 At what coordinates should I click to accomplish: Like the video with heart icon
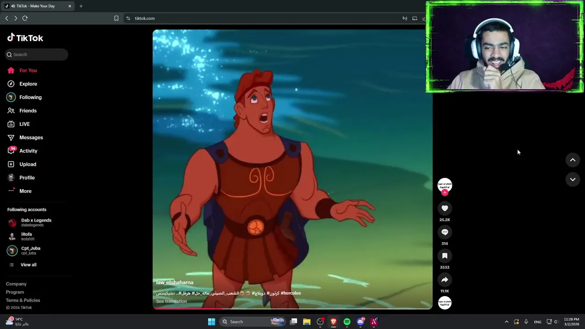(445, 208)
